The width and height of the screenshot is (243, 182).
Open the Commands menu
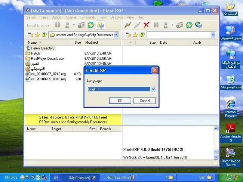click(87, 17)
